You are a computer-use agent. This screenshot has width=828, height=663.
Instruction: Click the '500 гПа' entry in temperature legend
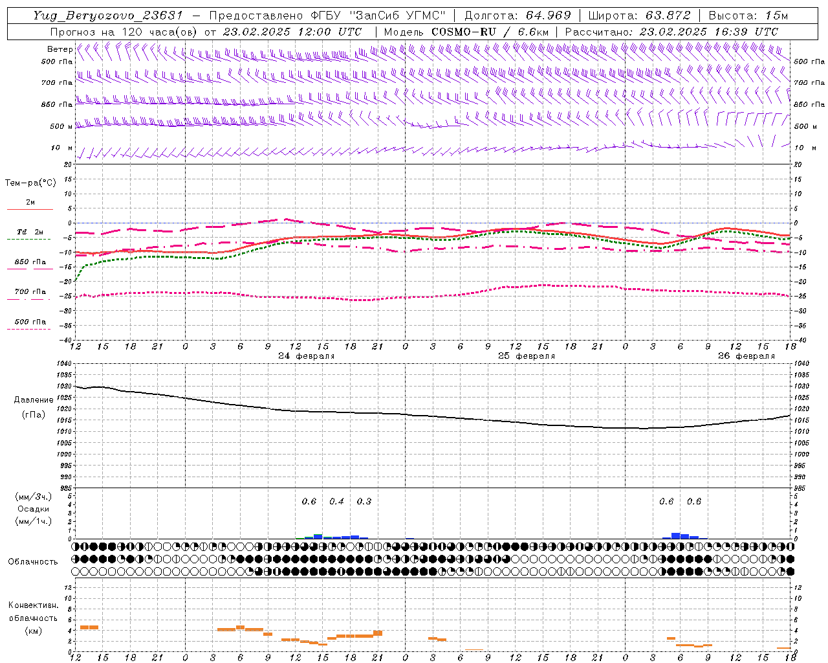point(30,322)
